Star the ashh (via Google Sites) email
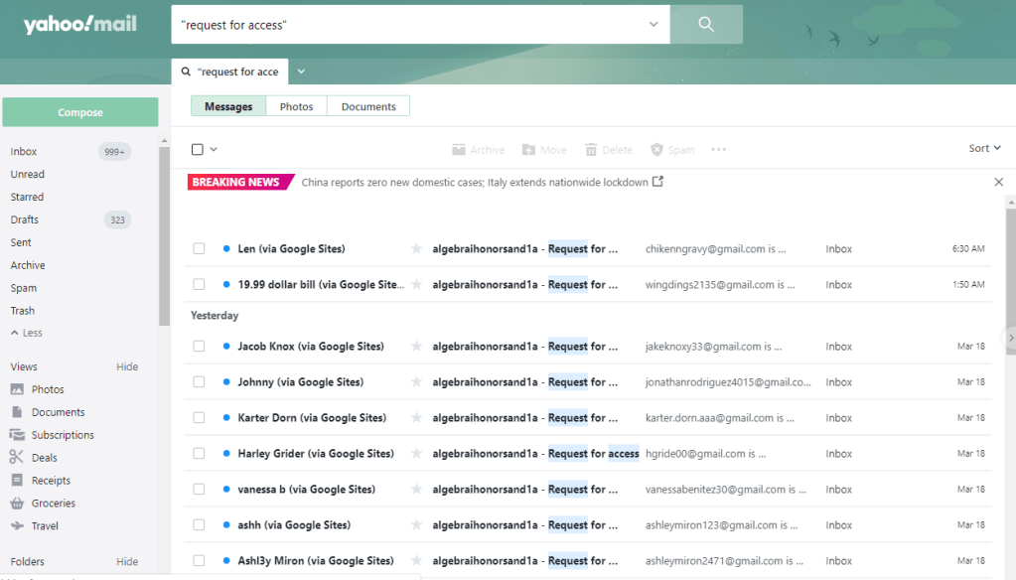The image size is (1016, 580). point(417,525)
